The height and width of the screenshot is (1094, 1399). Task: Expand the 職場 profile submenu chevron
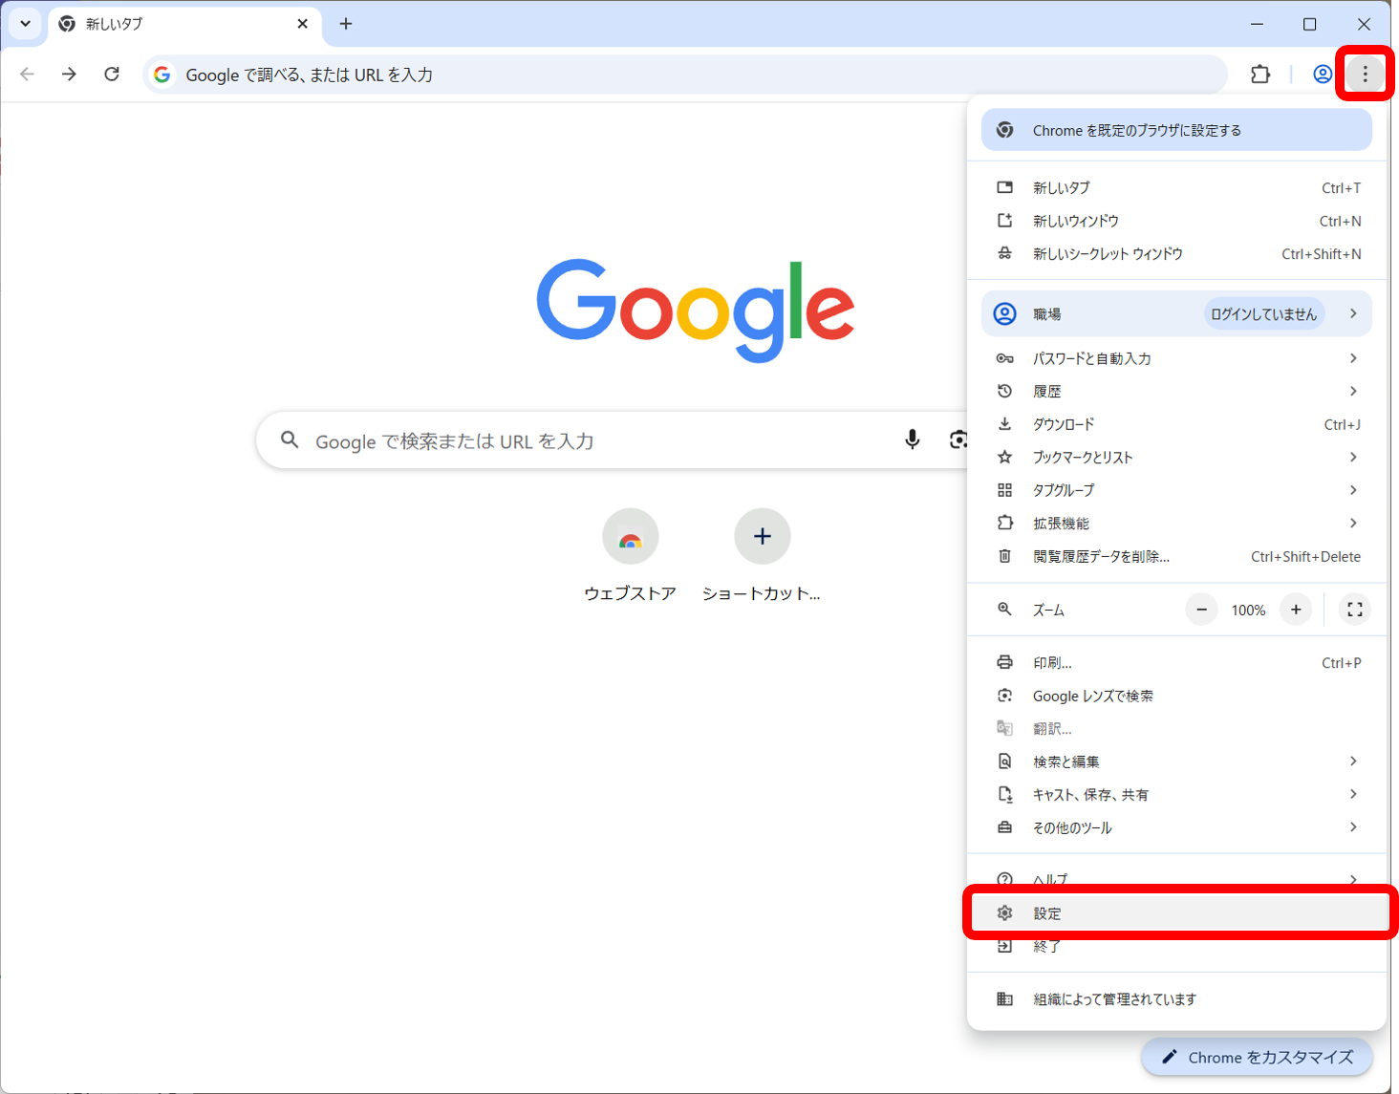(x=1353, y=313)
